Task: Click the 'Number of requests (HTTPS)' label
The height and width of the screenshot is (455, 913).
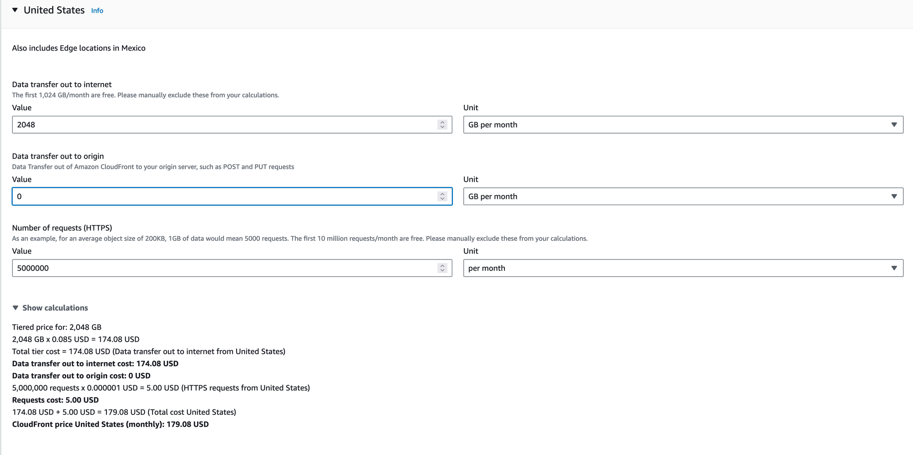Action: (62, 227)
